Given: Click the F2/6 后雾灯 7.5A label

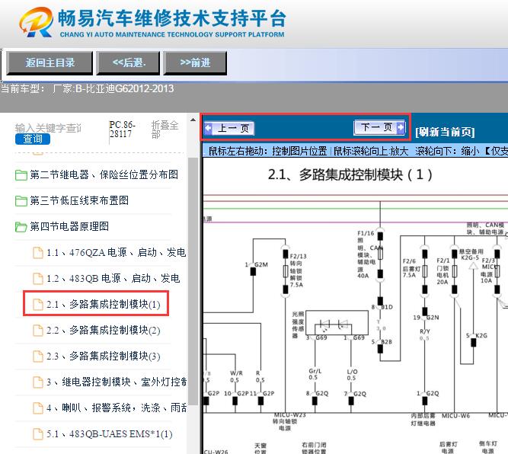Looking at the screenshot, I should 411,268.
